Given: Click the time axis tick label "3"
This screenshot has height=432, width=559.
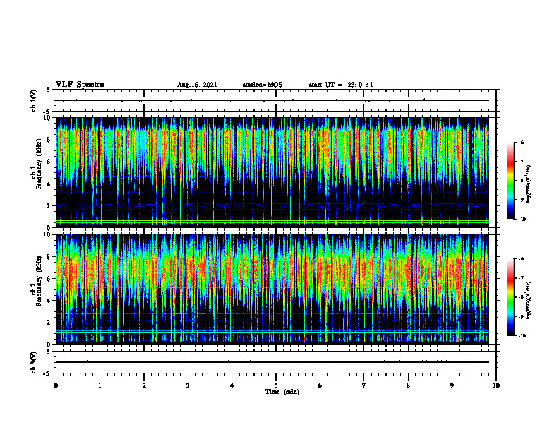Looking at the screenshot, I should [188, 385].
